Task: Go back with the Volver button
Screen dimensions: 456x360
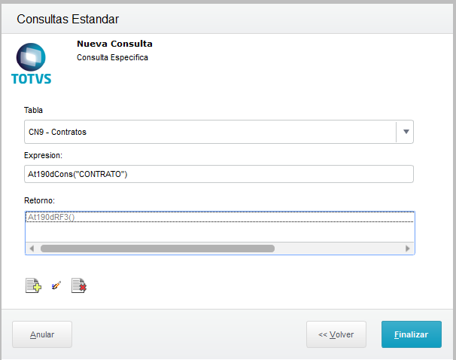Action: pyautogui.click(x=336, y=334)
